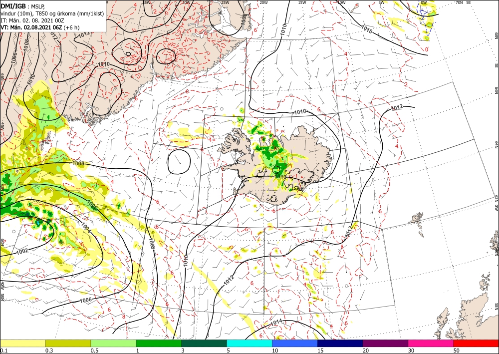Click the legend value '30'
The width and height of the screenshot is (499, 354).
click(411, 351)
